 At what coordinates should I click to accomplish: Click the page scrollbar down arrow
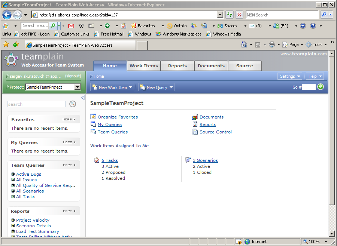click(331, 234)
